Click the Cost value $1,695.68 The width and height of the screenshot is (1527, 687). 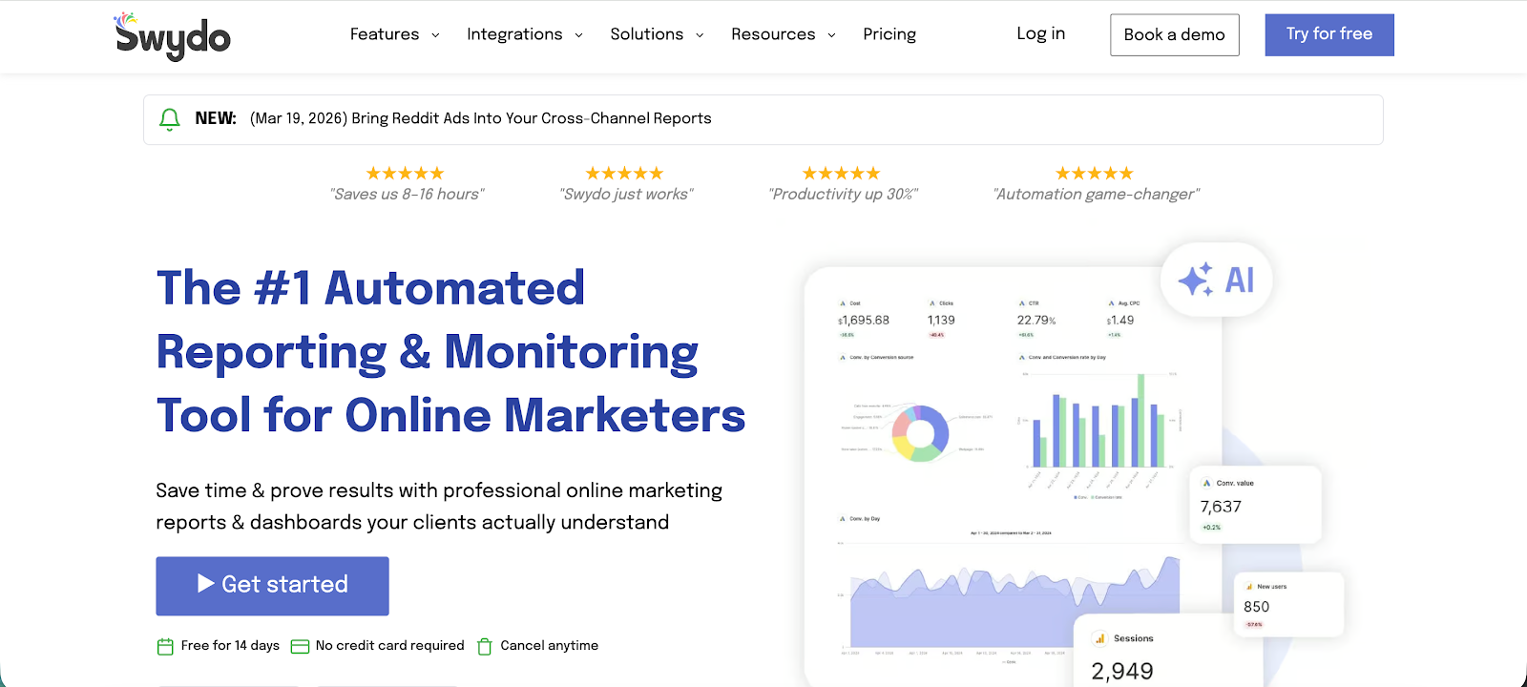click(x=864, y=321)
